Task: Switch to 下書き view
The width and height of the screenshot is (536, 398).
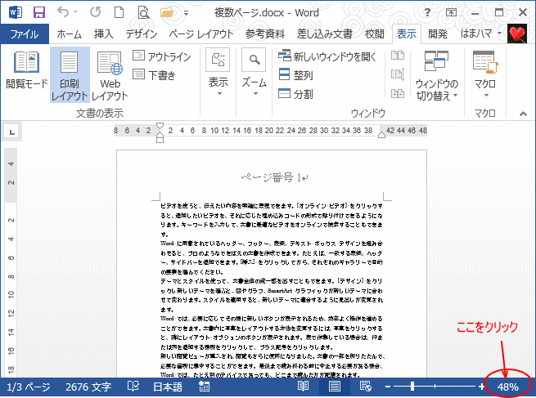Action: pos(154,74)
